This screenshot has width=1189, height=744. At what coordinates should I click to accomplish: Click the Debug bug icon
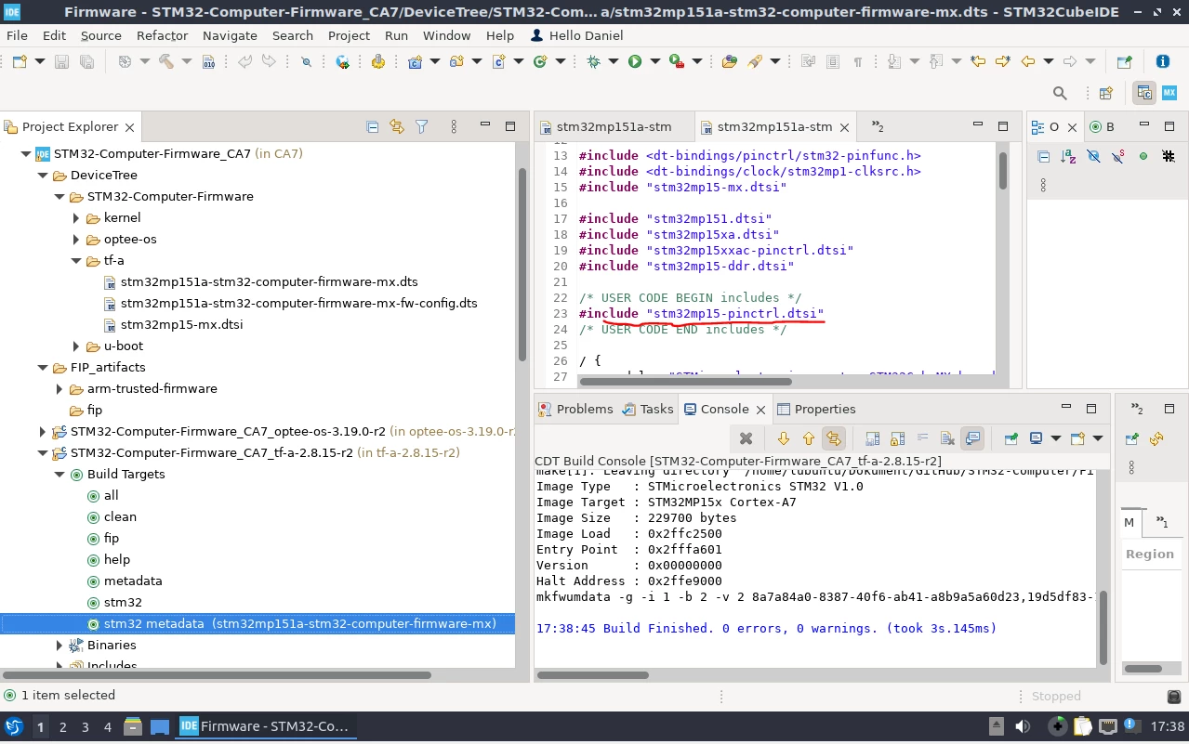coord(593,61)
